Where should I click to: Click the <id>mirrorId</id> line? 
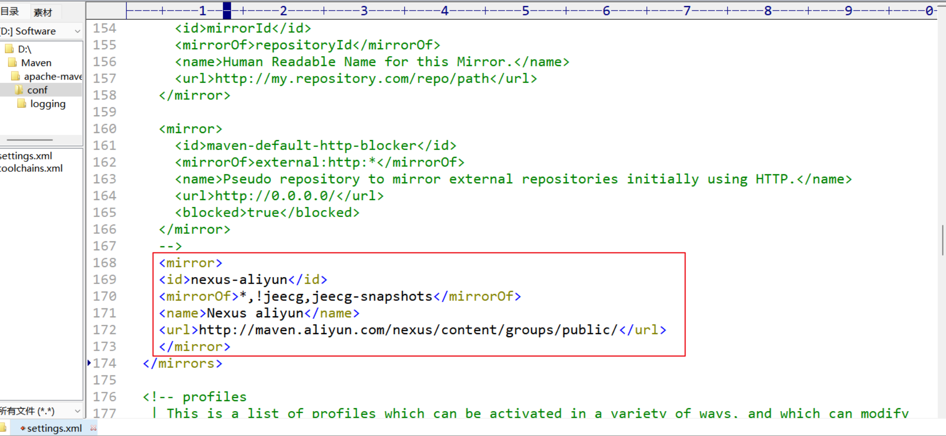243,28
